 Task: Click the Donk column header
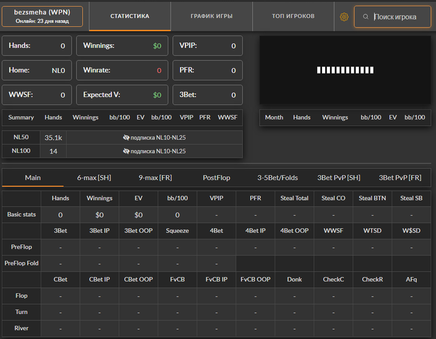pos(294,279)
